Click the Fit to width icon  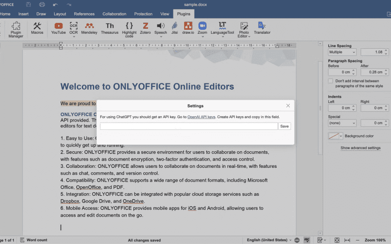pyautogui.click(x=347, y=240)
